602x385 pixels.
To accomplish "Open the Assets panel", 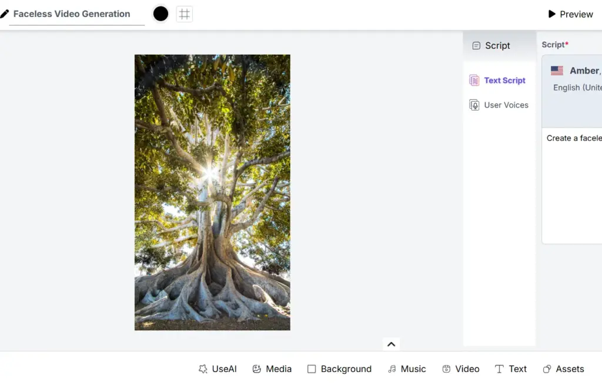I will coord(563,369).
